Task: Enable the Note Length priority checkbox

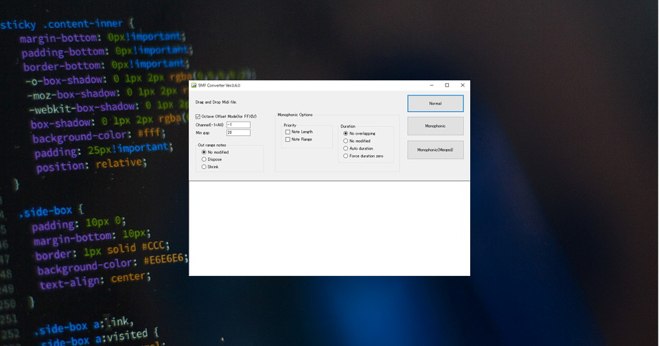Action: (x=288, y=132)
